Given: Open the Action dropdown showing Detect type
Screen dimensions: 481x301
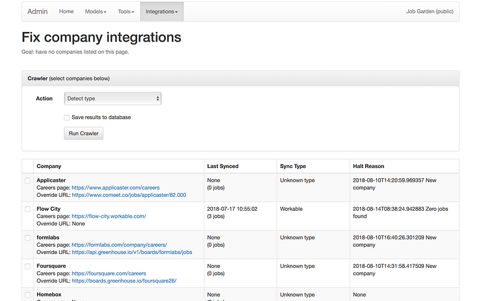Looking at the screenshot, I should pyautogui.click(x=112, y=99).
